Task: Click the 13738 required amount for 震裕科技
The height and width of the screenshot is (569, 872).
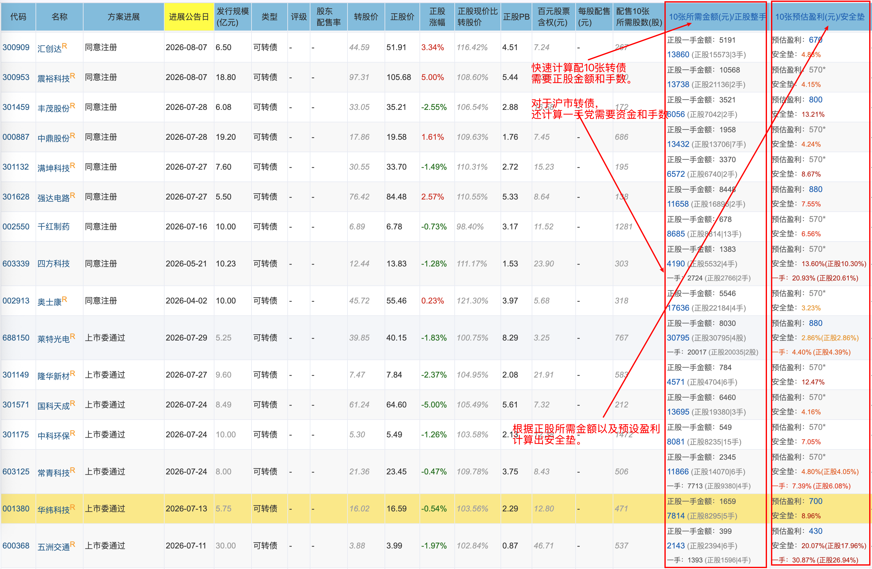Action: (678, 85)
